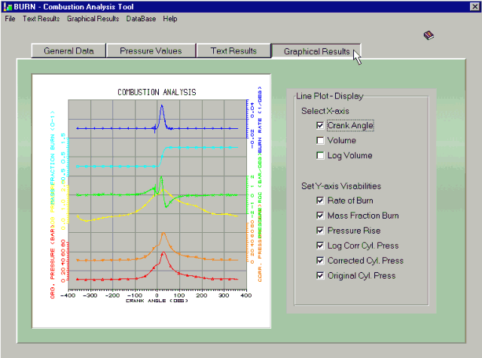The width and height of the screenshot is (482, 358).
Task: Open the File menu
Action: [10, 19]
